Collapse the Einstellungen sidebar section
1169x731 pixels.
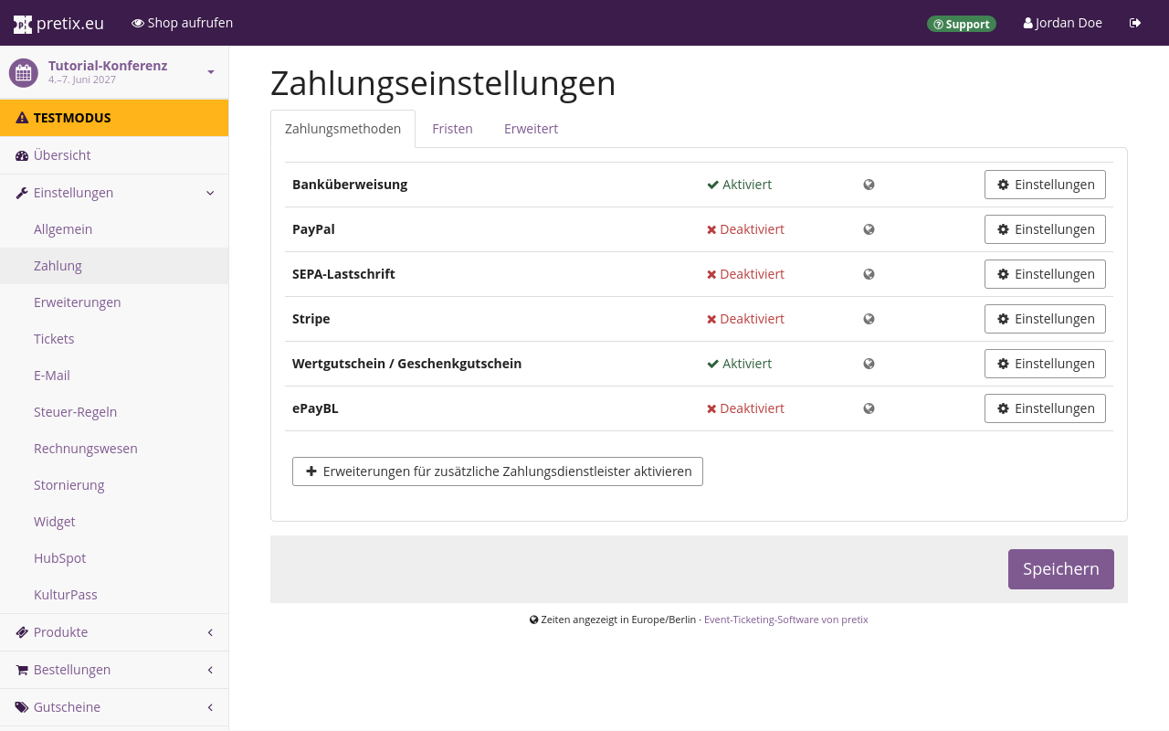[209, 192]
